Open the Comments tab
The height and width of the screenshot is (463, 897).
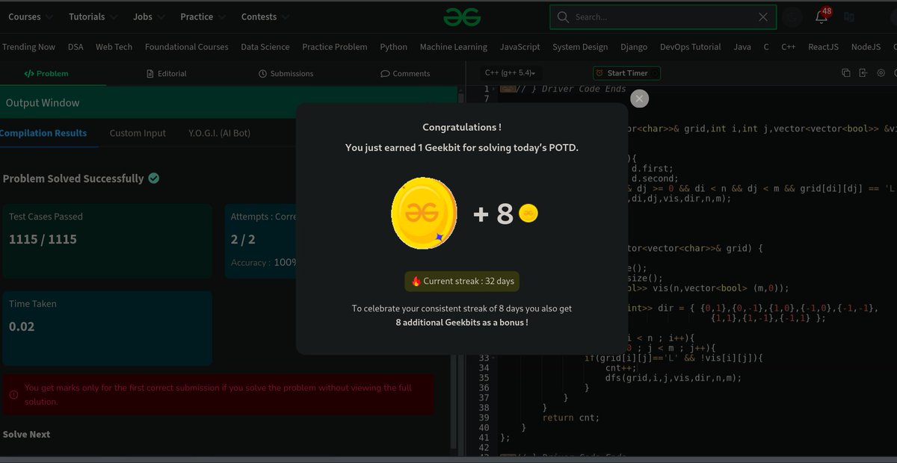pos(405,74)
